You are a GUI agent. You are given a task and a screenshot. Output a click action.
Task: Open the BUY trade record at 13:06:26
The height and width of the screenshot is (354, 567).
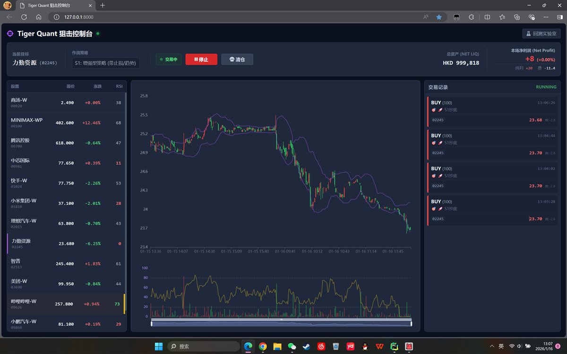tap(492, 111)
